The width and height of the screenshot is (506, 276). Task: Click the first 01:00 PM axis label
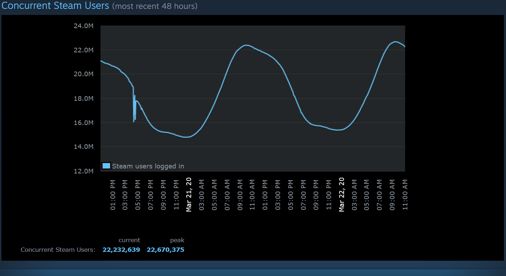pyautogui.click(x=113, y=195)
